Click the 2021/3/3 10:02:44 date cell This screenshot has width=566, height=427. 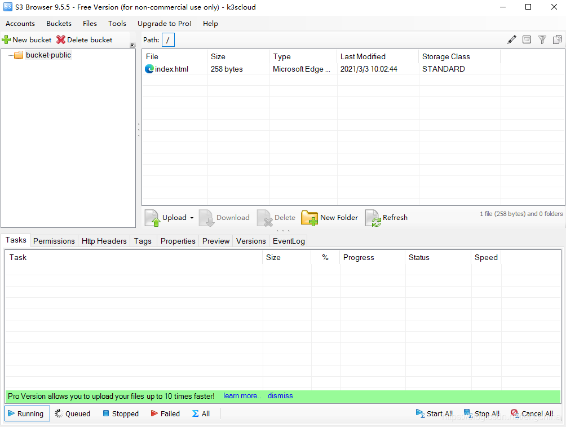(369, 69)
